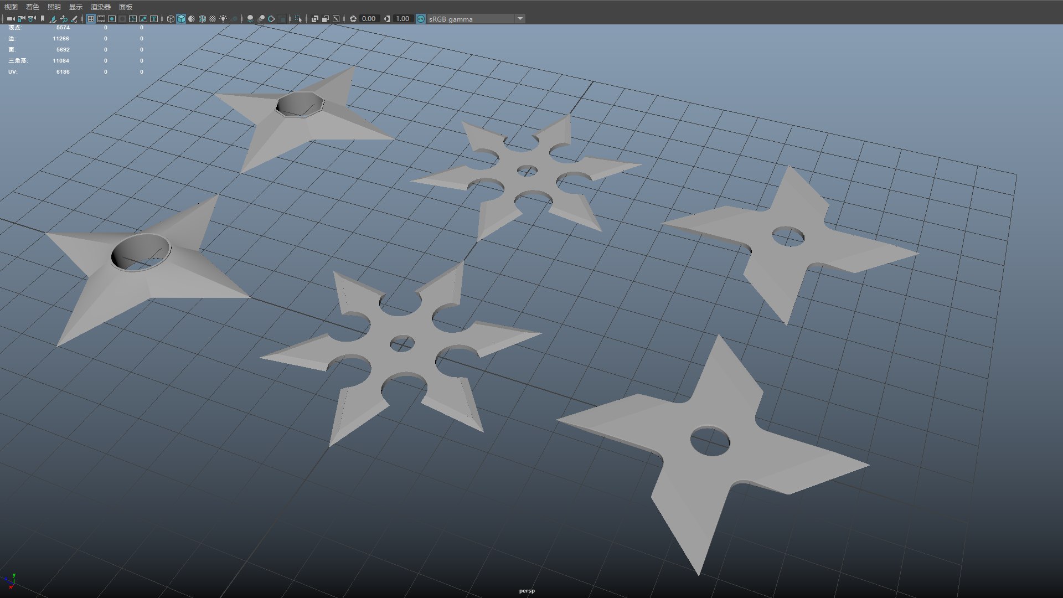Image resolution: width=1063 pixels, height=598 pixels.
Task: Click the Select Camera icon
Action: tap(11, 19)
